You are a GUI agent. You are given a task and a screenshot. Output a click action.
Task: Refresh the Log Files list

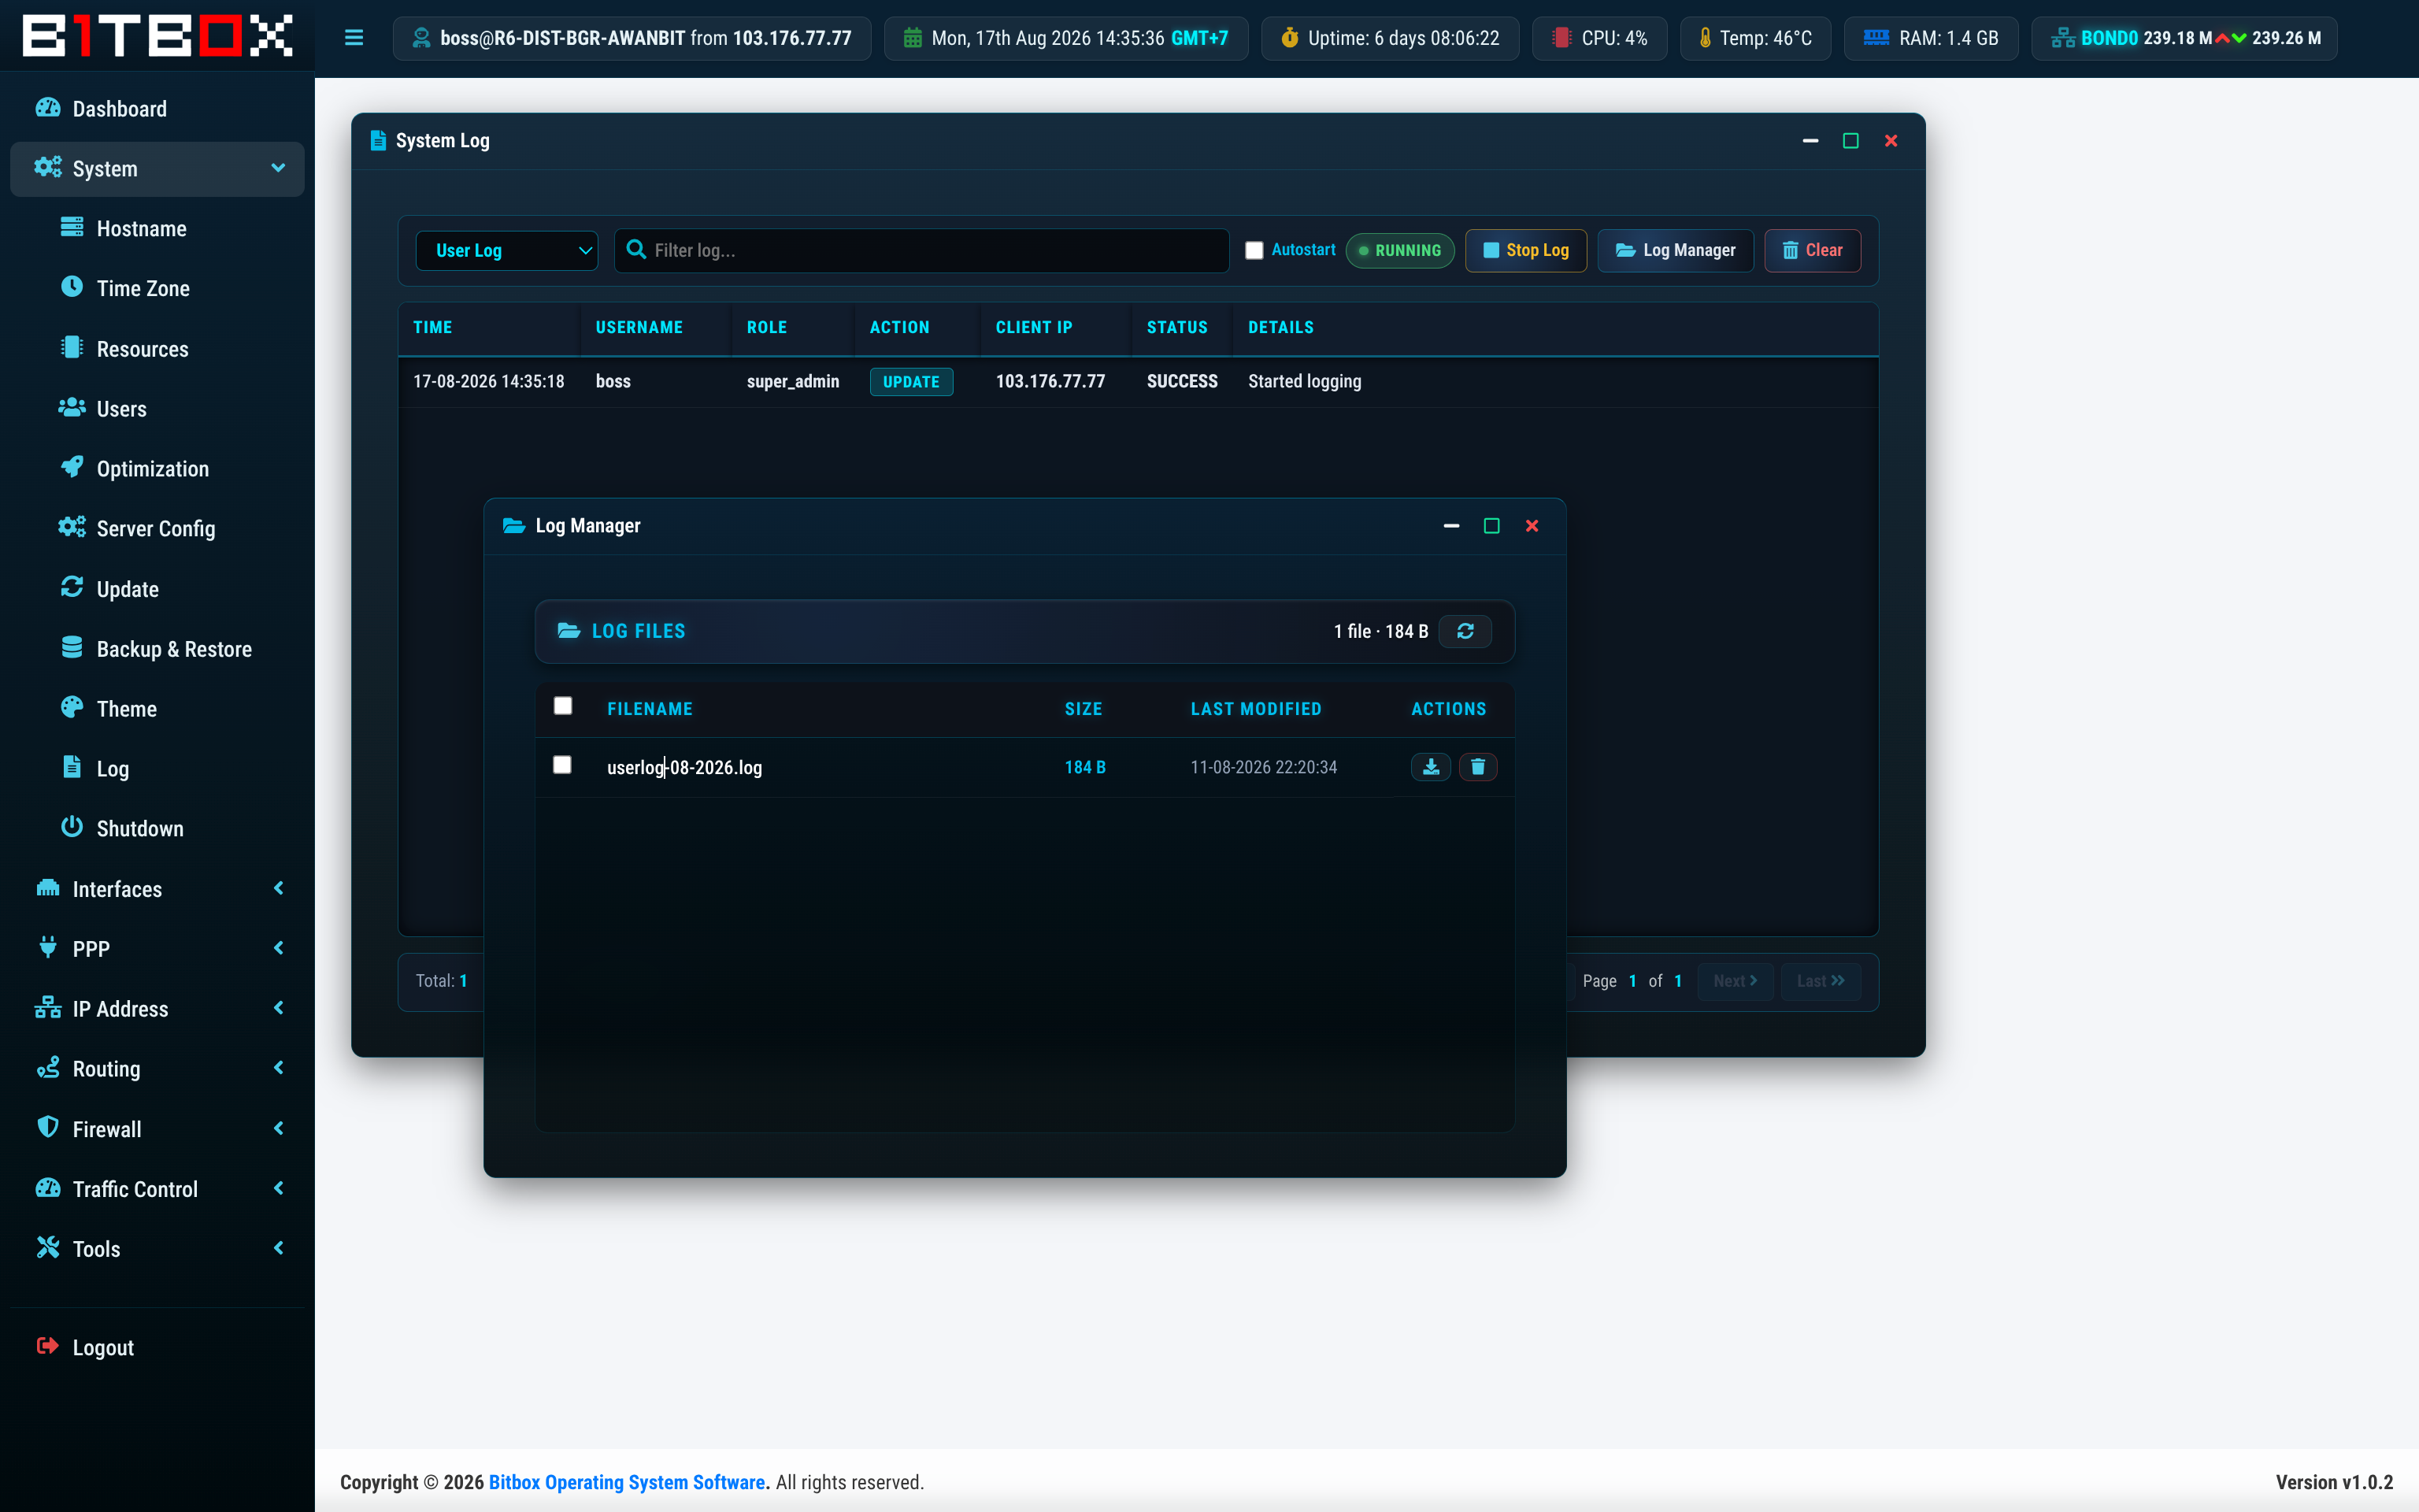pos(1465,631)
